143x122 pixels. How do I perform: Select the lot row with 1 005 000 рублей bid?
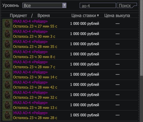tap(70, 115)
